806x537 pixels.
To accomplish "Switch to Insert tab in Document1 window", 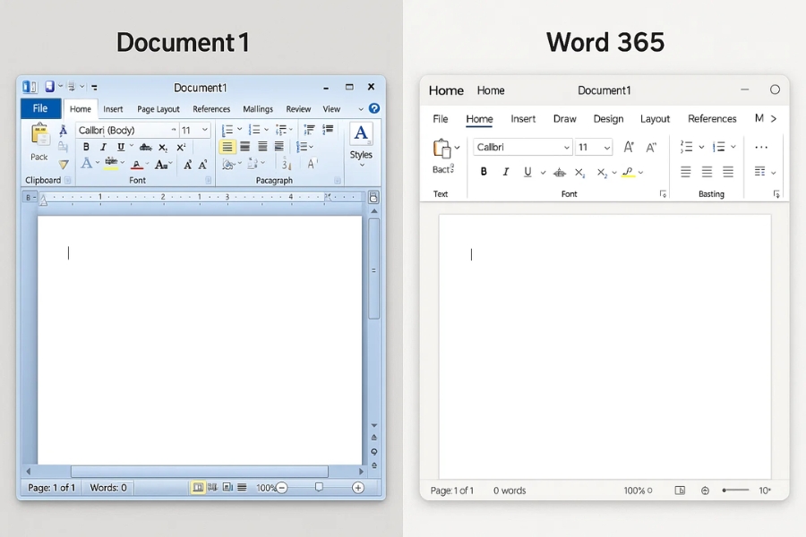I will [x=113, y=109].
